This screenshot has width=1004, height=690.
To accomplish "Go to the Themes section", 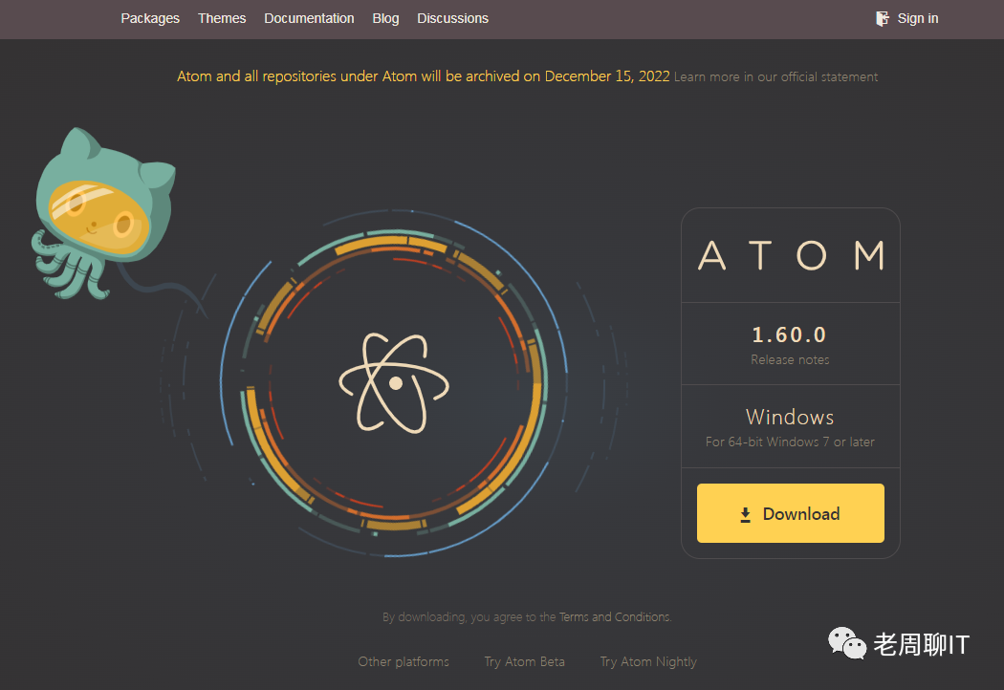I will (x=222, y=18).
